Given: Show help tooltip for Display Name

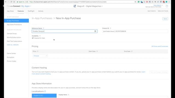Looking at the screenshot, I should coord(69,95).
